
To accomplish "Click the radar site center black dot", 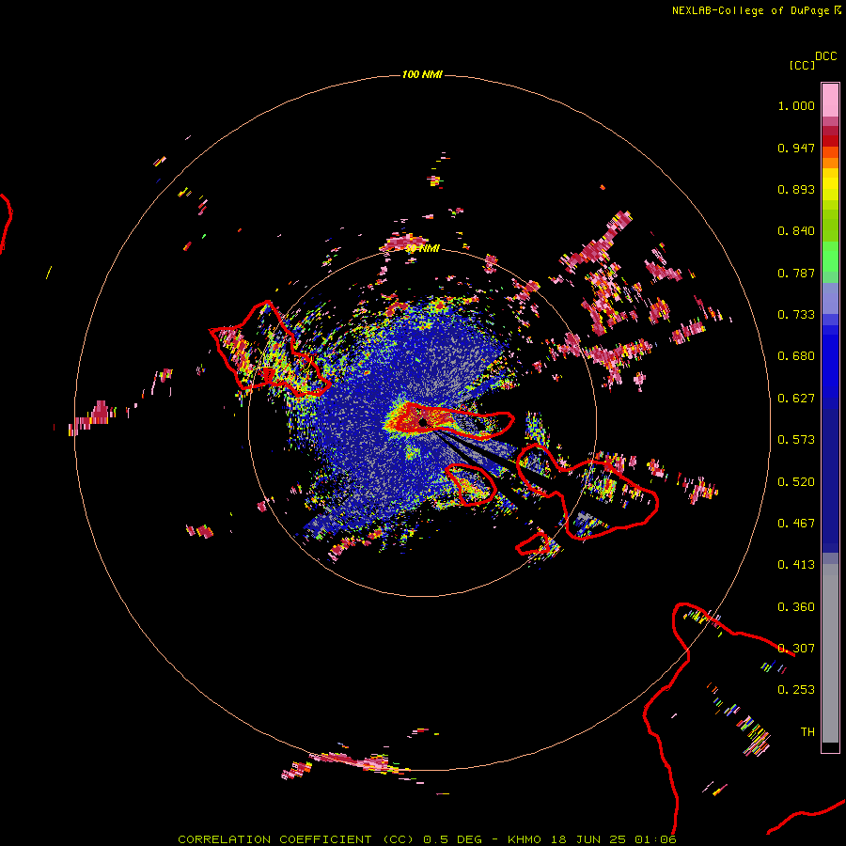I will 423,422.
